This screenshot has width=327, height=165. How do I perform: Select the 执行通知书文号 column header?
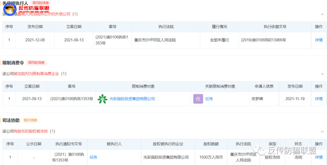pos(69,144)
